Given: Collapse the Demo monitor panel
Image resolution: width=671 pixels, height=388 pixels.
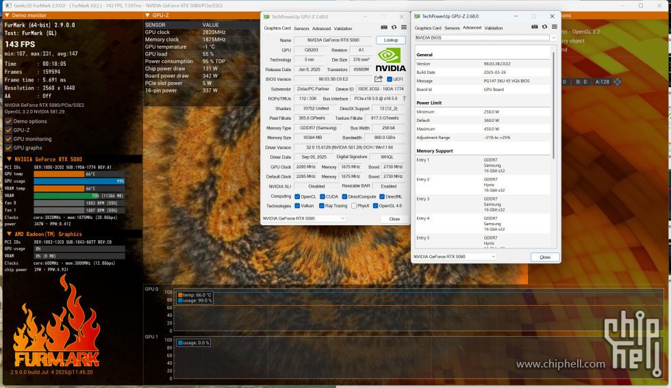Looking at the screenshot, I should [x=5, y=15].
